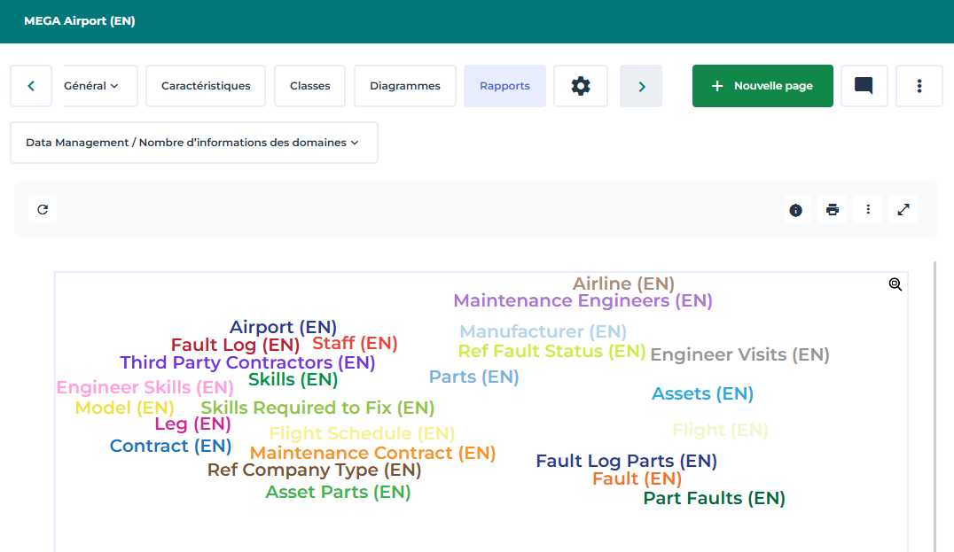954x552 pixels.
Task: Click the Nouvelle page button
Action: click(762, 86)
